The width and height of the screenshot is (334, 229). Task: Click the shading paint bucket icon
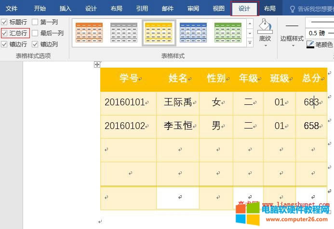tap(265, 27)
